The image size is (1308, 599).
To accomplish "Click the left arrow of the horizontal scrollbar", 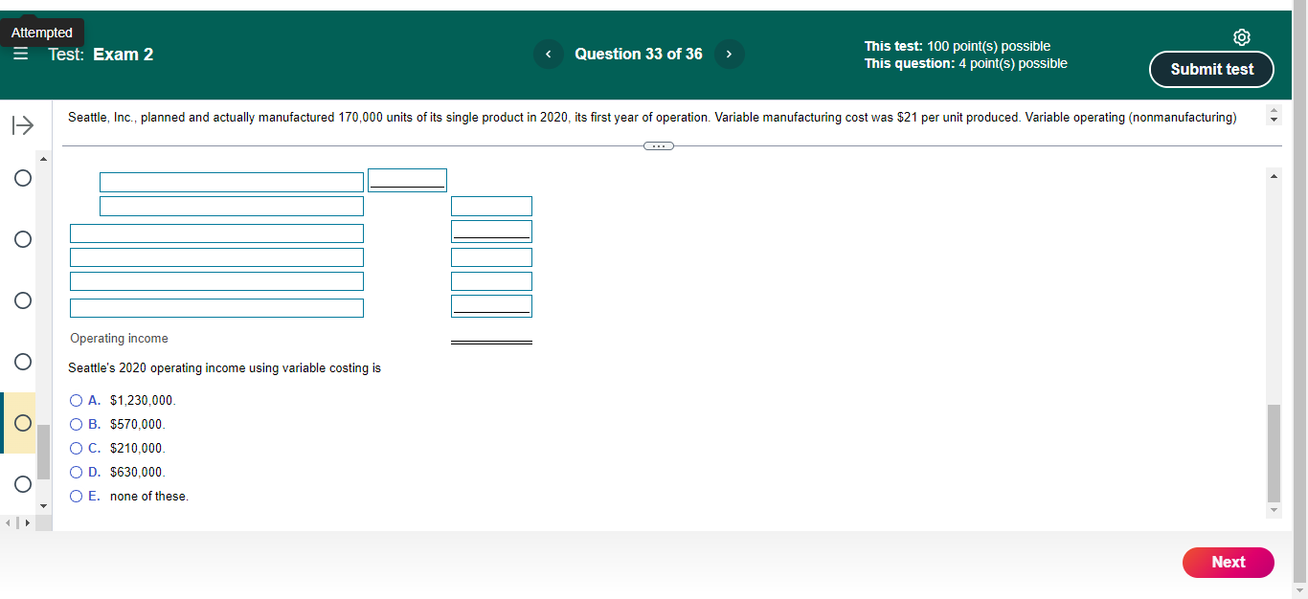I will (6, 522).
